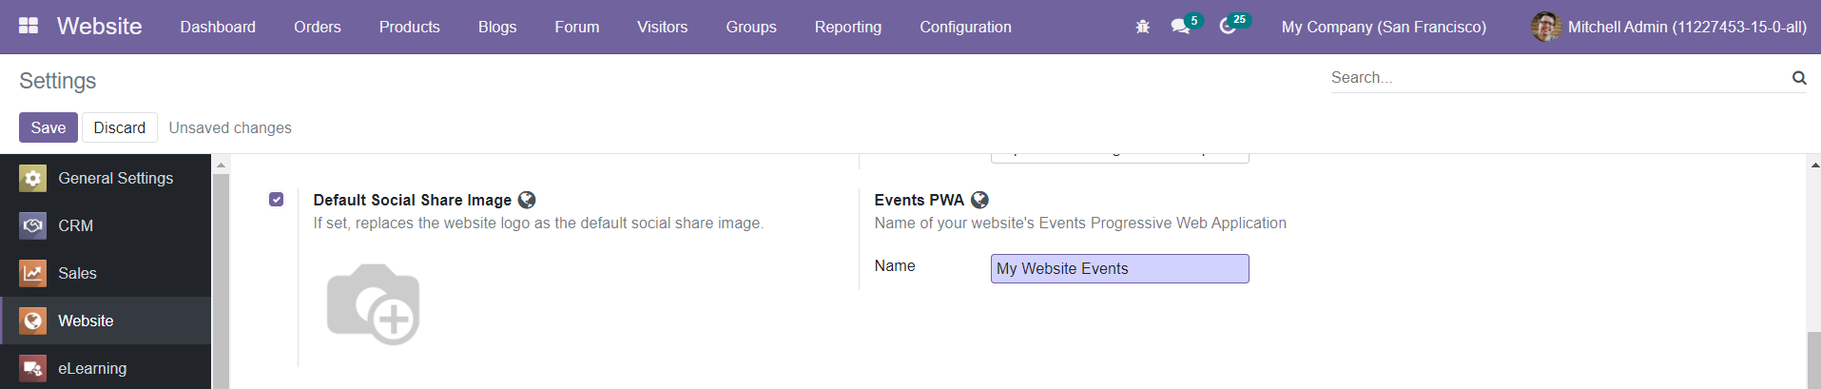
Task: Click the Website app title
Action: [x=100, y=27]
